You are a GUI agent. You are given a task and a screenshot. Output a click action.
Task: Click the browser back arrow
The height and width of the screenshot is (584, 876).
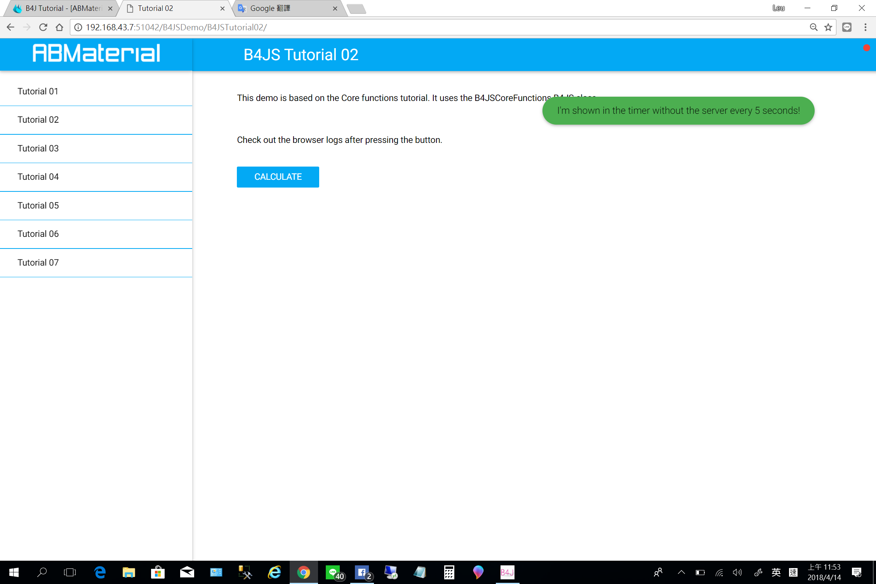[10, 27]
